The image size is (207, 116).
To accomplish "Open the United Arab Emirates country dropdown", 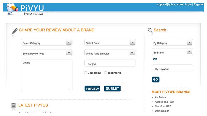I will (110, 53).
